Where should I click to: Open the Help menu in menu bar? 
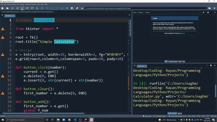[46, 4]
